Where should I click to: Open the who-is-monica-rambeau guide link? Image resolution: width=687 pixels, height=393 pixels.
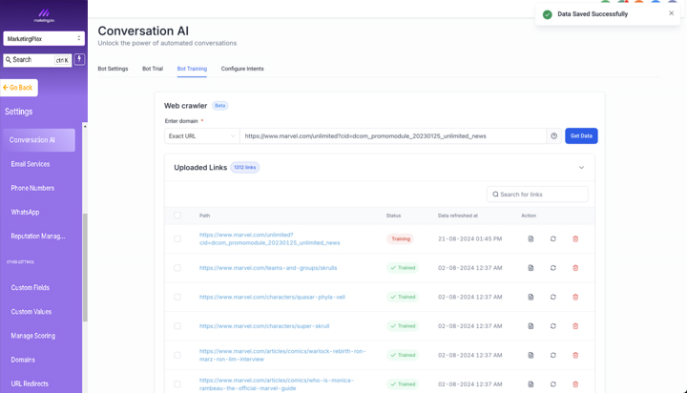tap(277, 384)
